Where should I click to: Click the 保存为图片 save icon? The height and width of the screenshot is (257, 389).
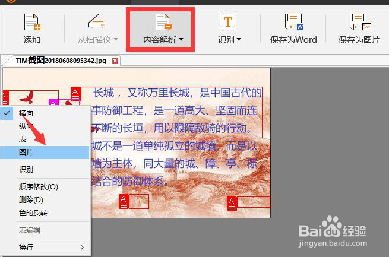point(360,22)
